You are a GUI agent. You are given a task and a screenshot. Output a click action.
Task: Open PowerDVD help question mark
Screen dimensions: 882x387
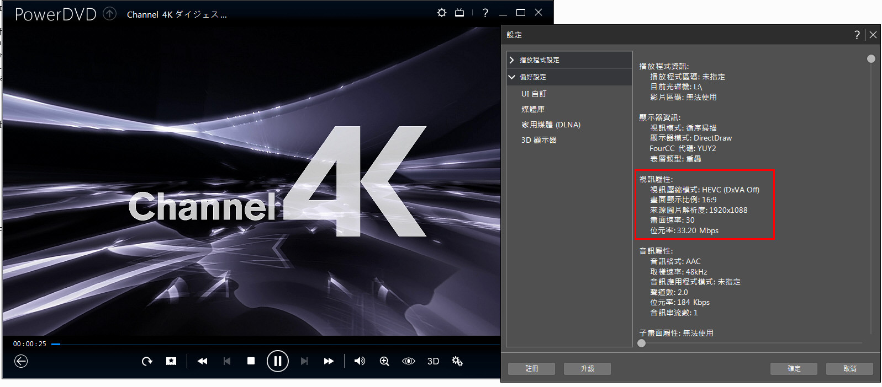485,13
